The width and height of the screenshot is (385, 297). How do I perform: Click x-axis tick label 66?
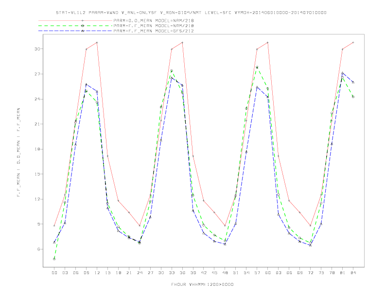pyautogui.click(x=289, y=273)
